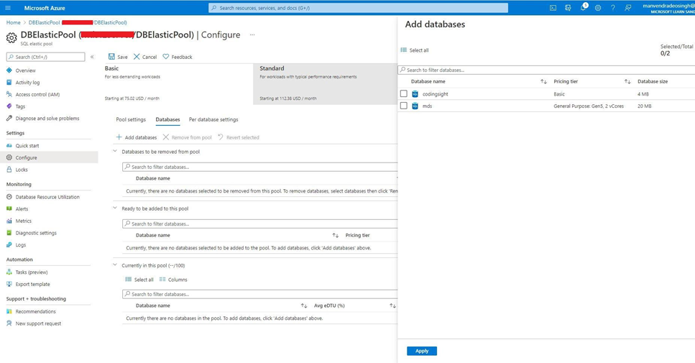
Task: Open the Azure portal hamburger menu
Action: coord(8,8)
